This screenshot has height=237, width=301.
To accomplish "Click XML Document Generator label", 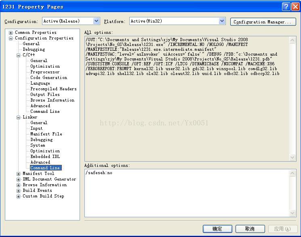I will coord(49,179).
